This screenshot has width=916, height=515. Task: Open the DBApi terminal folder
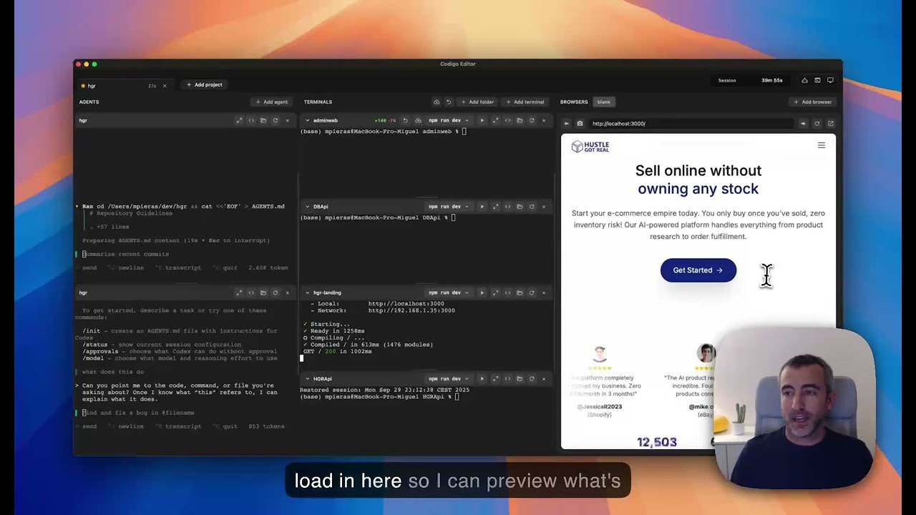(520, 207)
